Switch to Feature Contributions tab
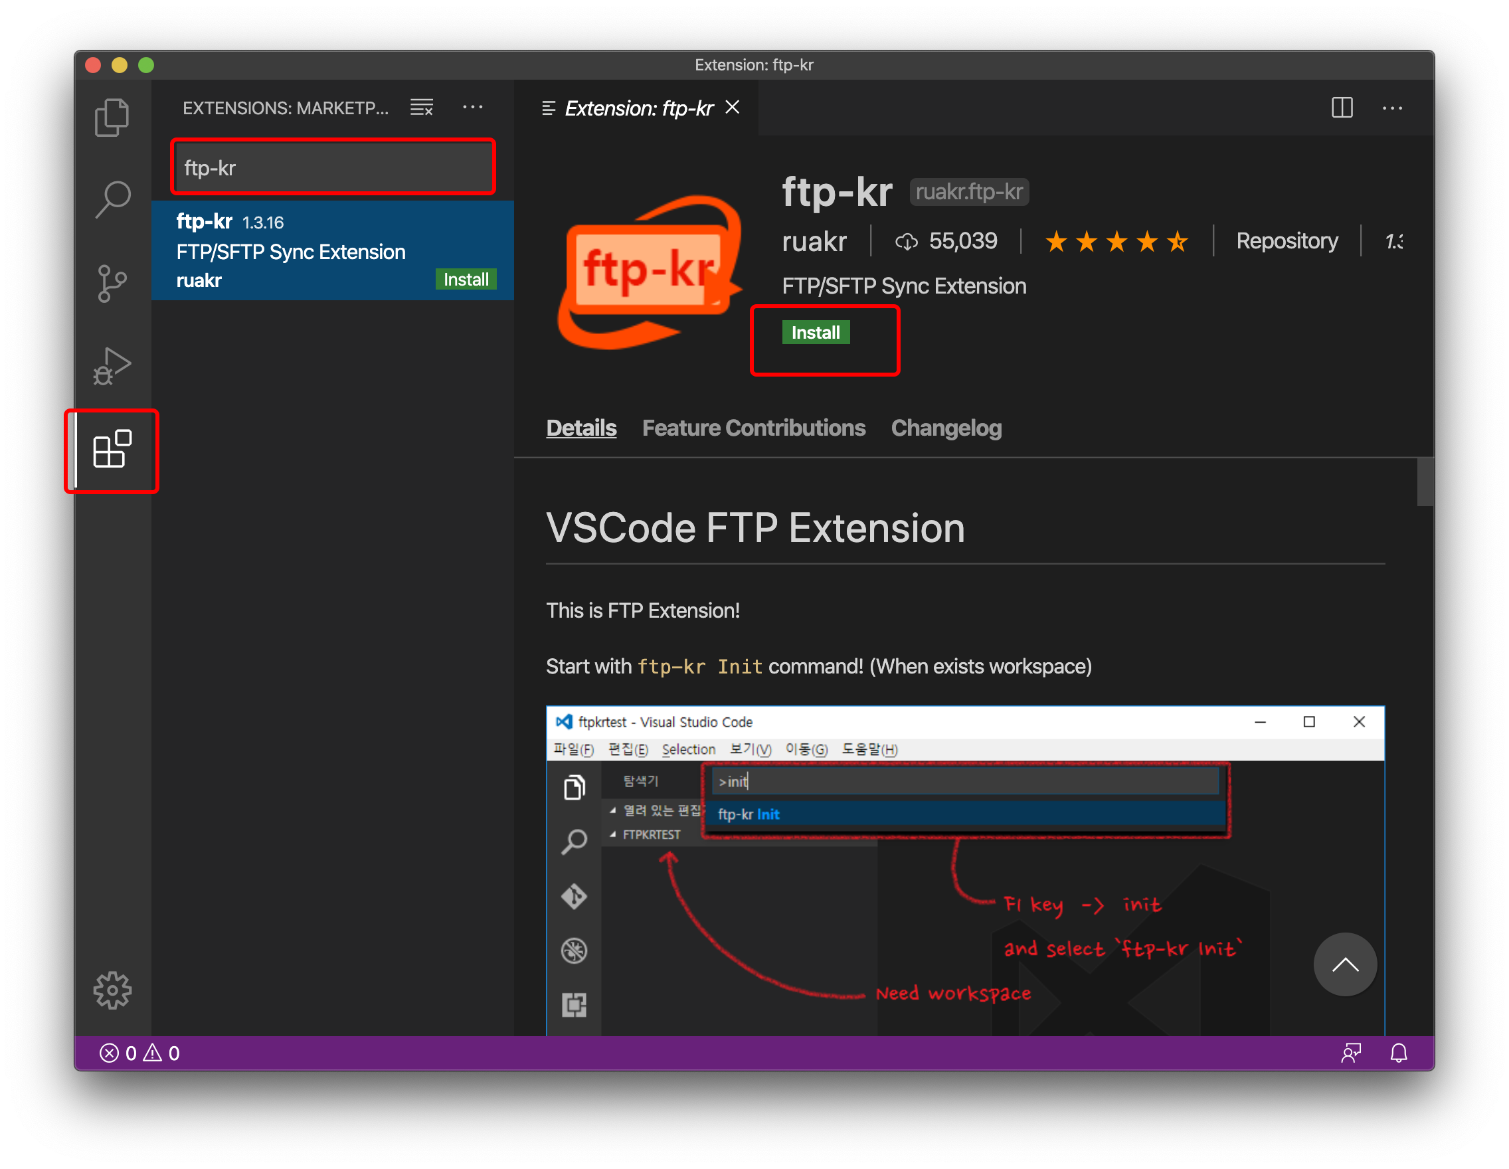Image resolution: width=1509 pixels, height=1169 pixels. [753, 428]
